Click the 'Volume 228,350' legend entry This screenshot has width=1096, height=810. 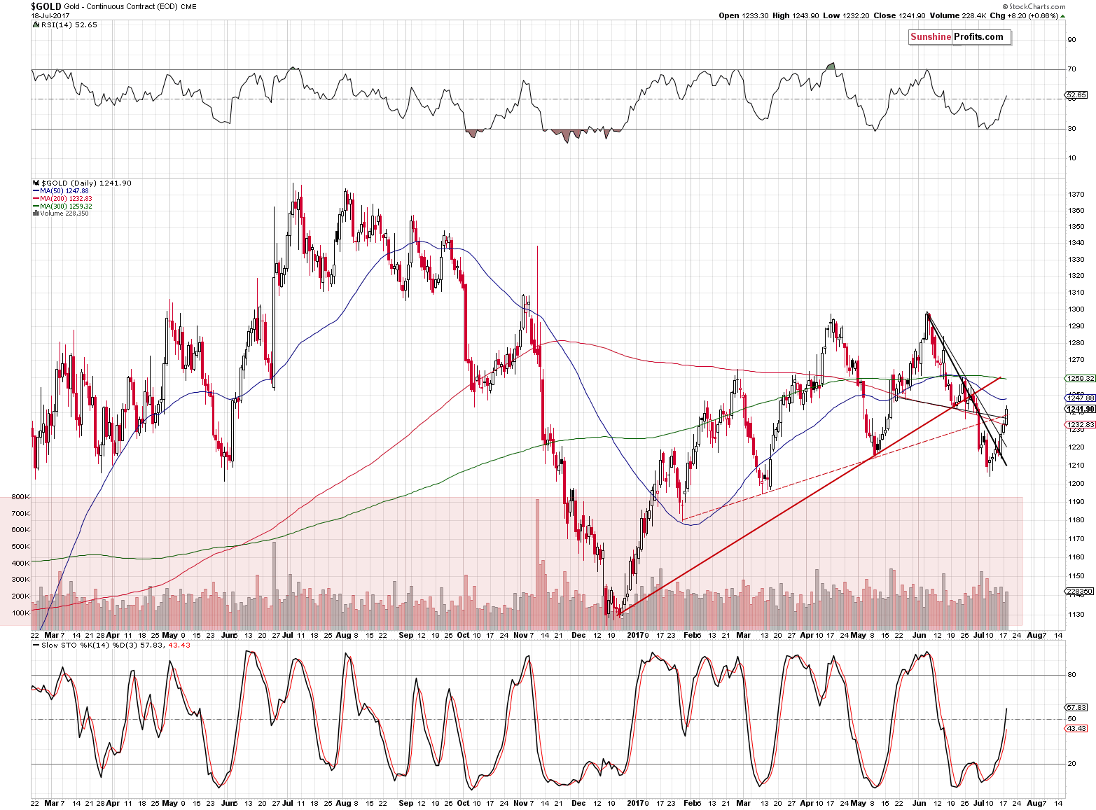click(x=64, y=214)
